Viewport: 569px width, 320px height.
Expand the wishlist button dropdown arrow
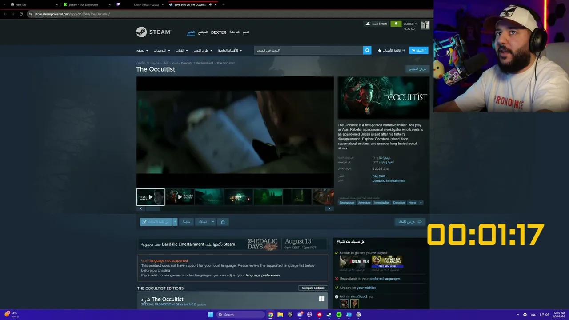175,222
